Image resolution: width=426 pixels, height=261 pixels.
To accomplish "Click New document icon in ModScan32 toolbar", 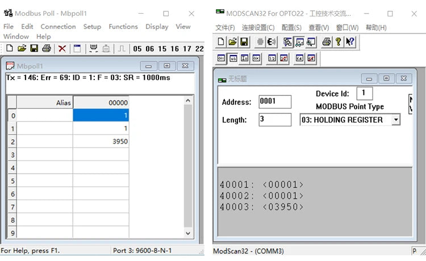I will pyautogui.click(x=221, y=42).
